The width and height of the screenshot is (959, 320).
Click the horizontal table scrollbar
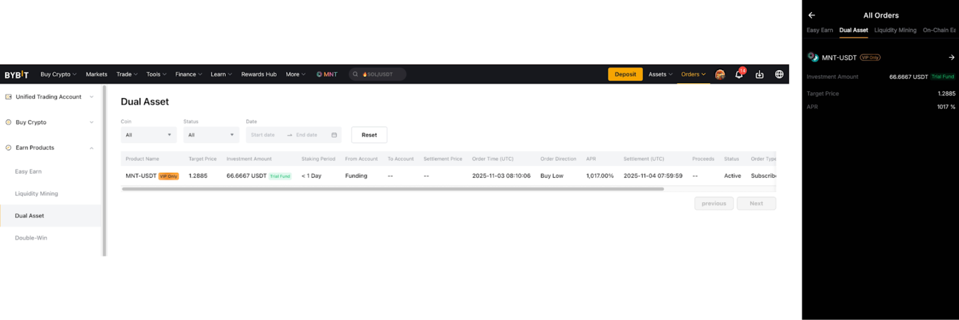click(393, 189)
